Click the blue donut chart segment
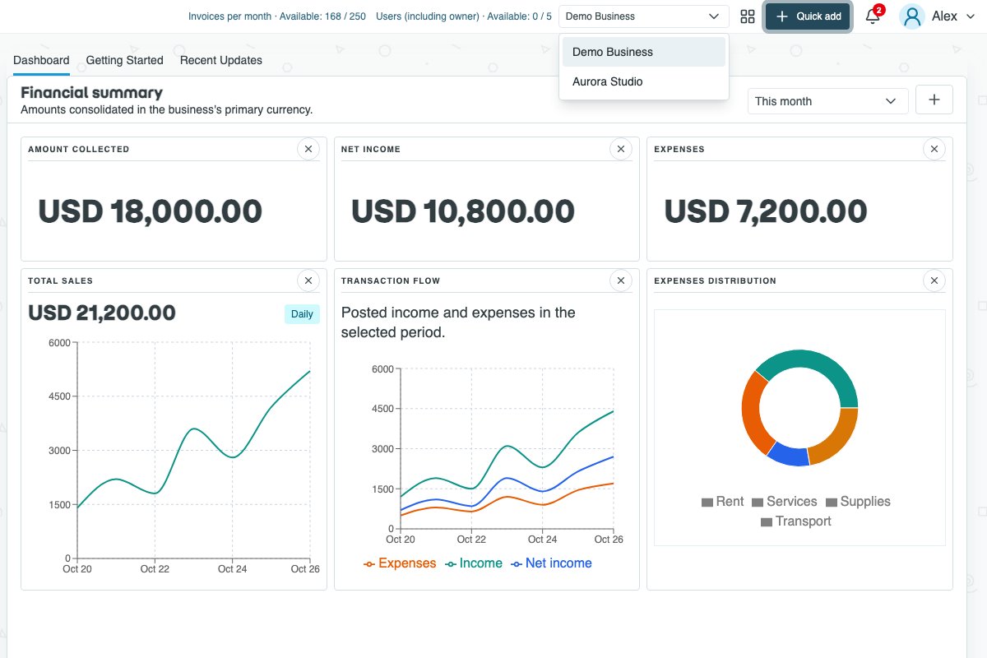This screenshot has height=658, width=987. pos(790,455)
